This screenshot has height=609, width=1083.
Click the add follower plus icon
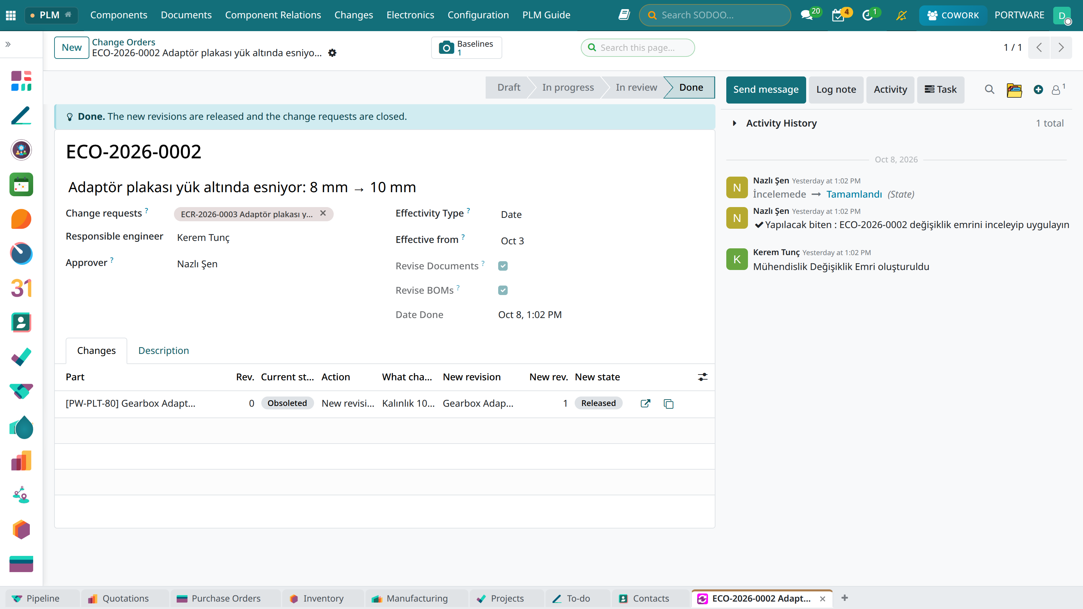[x=1038, y=90]
